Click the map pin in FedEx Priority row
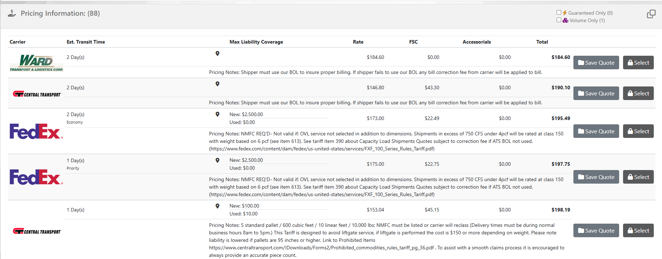This screenshot has height=259, width=662. click(217, 160)
